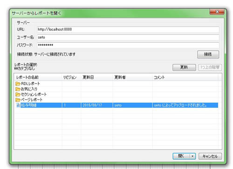This screenshot has width=233, height=169.
Task: Focus the URL input field
Action: pos(128,29)
